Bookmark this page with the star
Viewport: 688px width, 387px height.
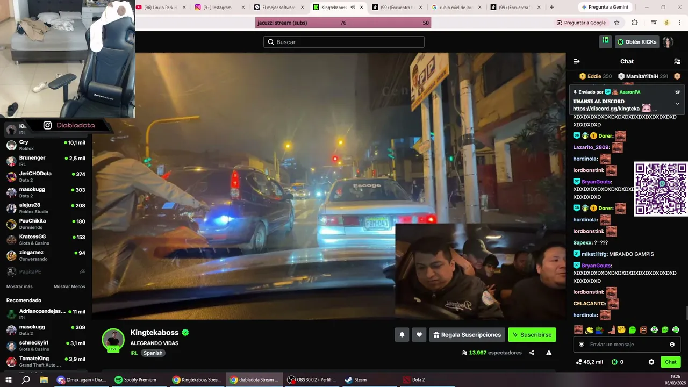[617, 23]
